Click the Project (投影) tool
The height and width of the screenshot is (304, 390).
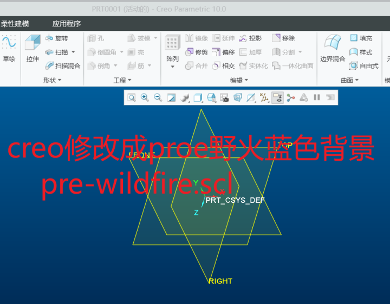[250, 38]
